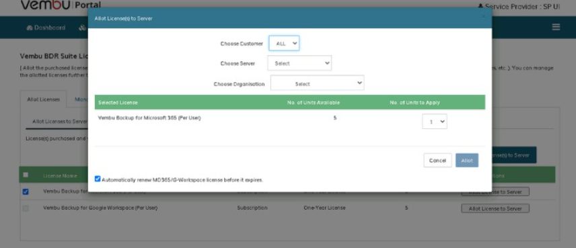Click Vembu Backup for Google Workspace (Per User)
Screen dimensions: 576x248
pos(100,208)
